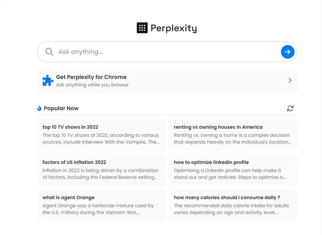Open the "Get Perplexity for Chrome" link
Screen dimensions: 322x235
coord(91,77)
